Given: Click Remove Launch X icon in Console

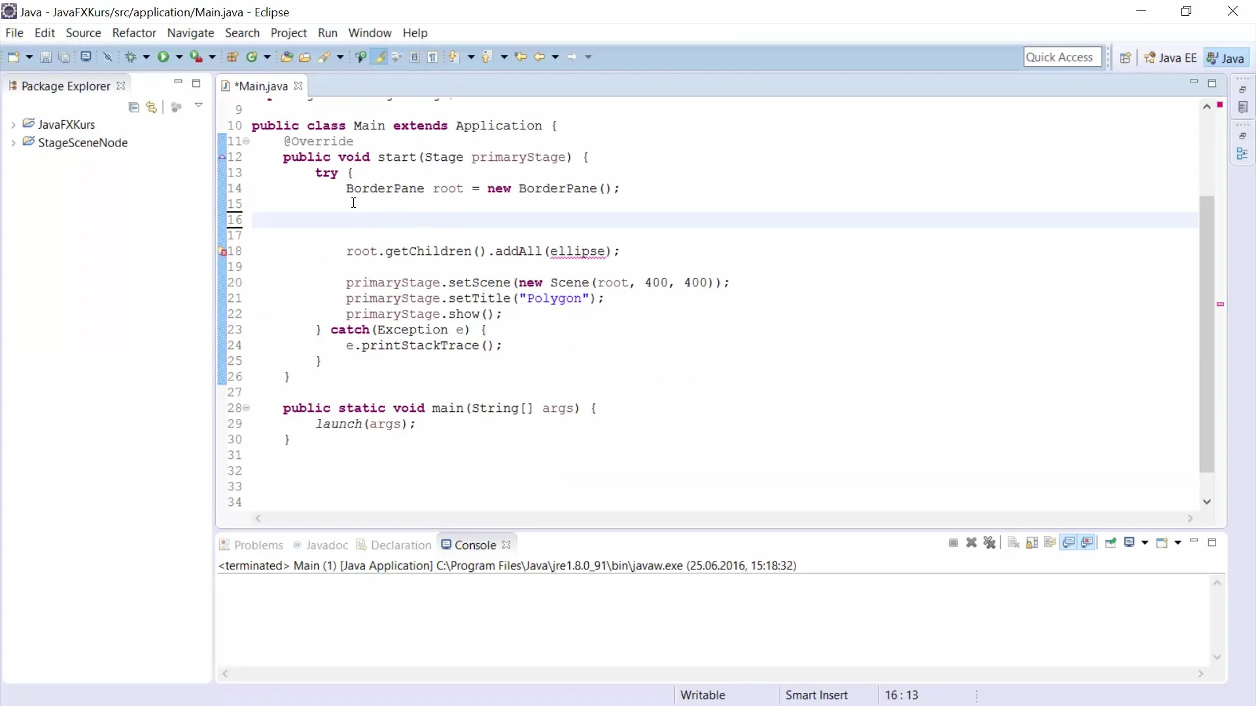Looking at the screenshot, I should click(971, 543).
